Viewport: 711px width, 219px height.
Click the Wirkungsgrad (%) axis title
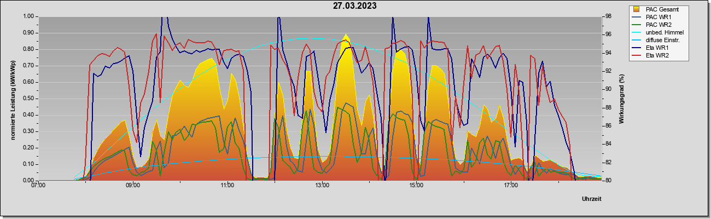pyautogui.click(x=622, y=98)
